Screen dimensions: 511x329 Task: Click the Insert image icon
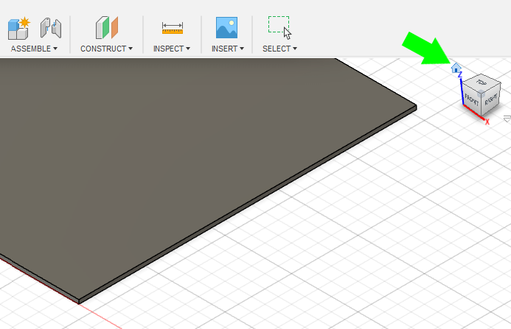[226, 28]
